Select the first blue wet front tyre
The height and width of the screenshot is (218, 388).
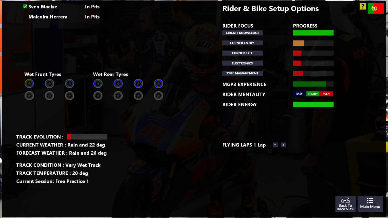tap(29, 83)
